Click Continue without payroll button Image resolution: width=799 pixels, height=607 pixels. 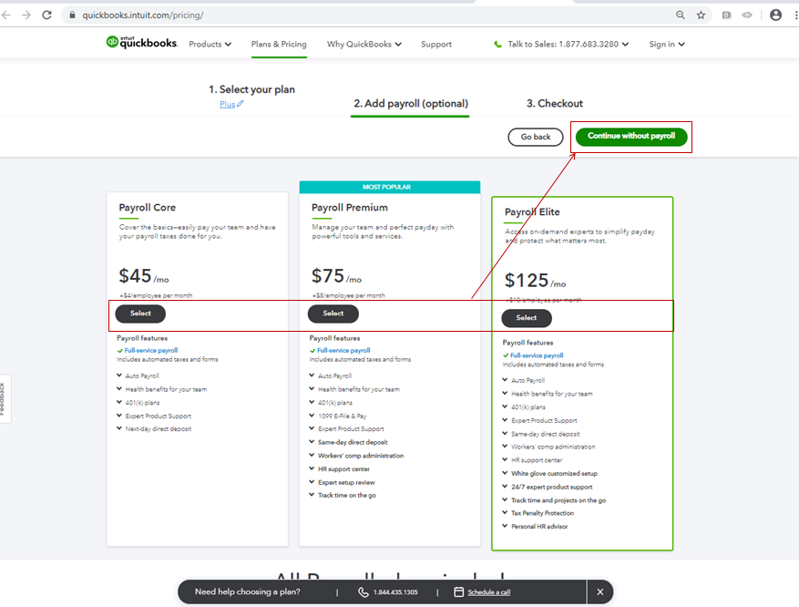[631, 136]
